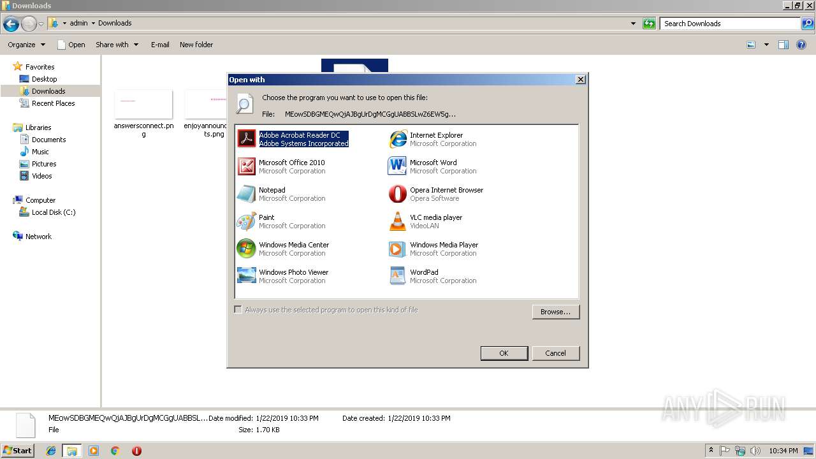Click the Back arrow in Explorer

click(x=11, y=24)
